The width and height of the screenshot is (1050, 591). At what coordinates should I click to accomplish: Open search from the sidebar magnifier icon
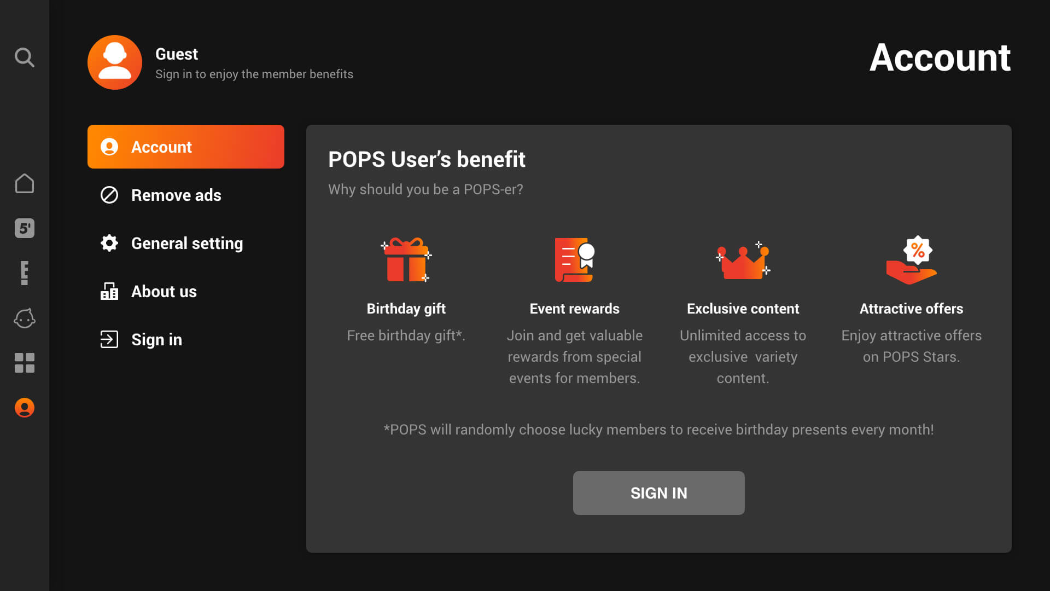(x=25, y=57)
